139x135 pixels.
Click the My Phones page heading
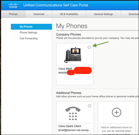[72, 26]
